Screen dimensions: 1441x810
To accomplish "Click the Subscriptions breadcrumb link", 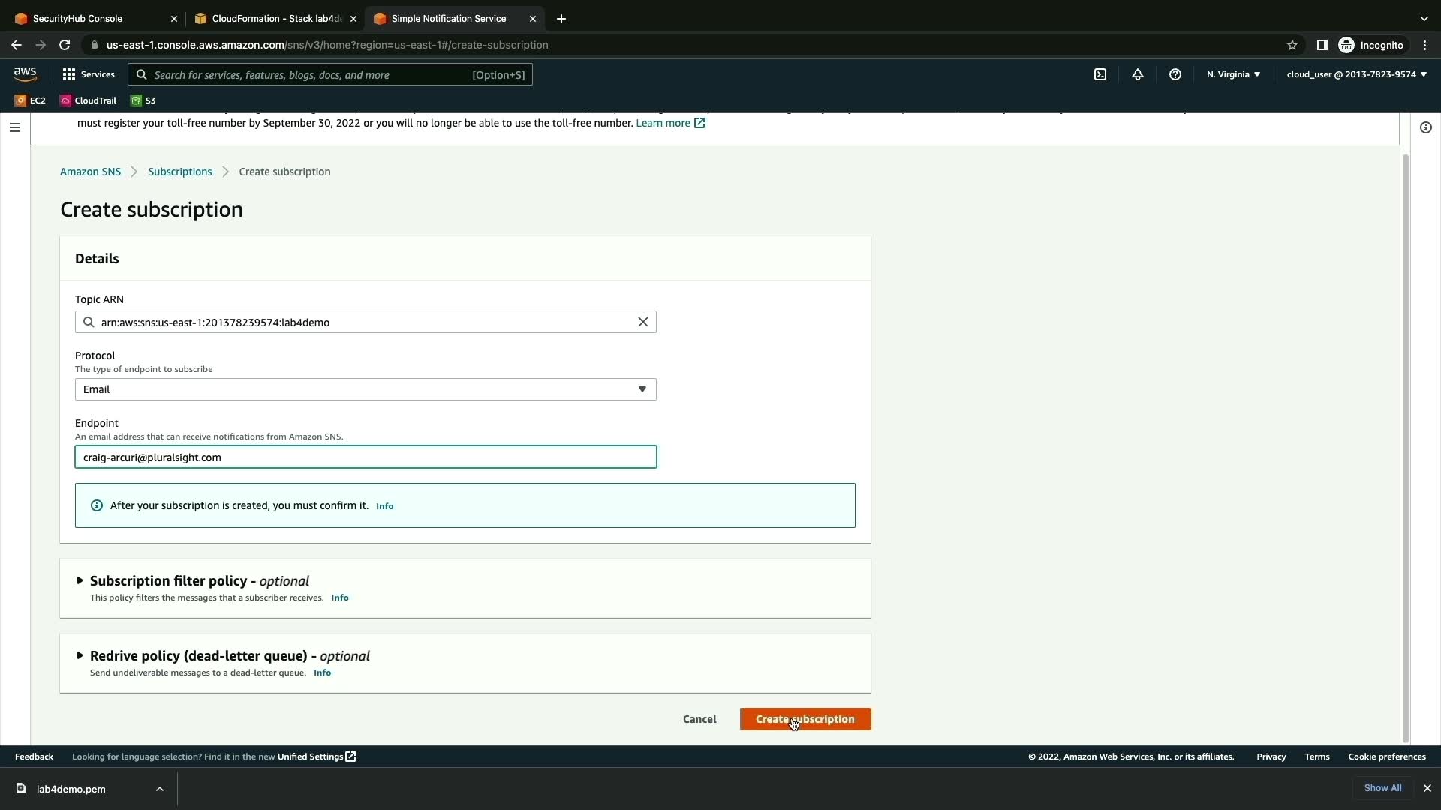I will point(179,172).
